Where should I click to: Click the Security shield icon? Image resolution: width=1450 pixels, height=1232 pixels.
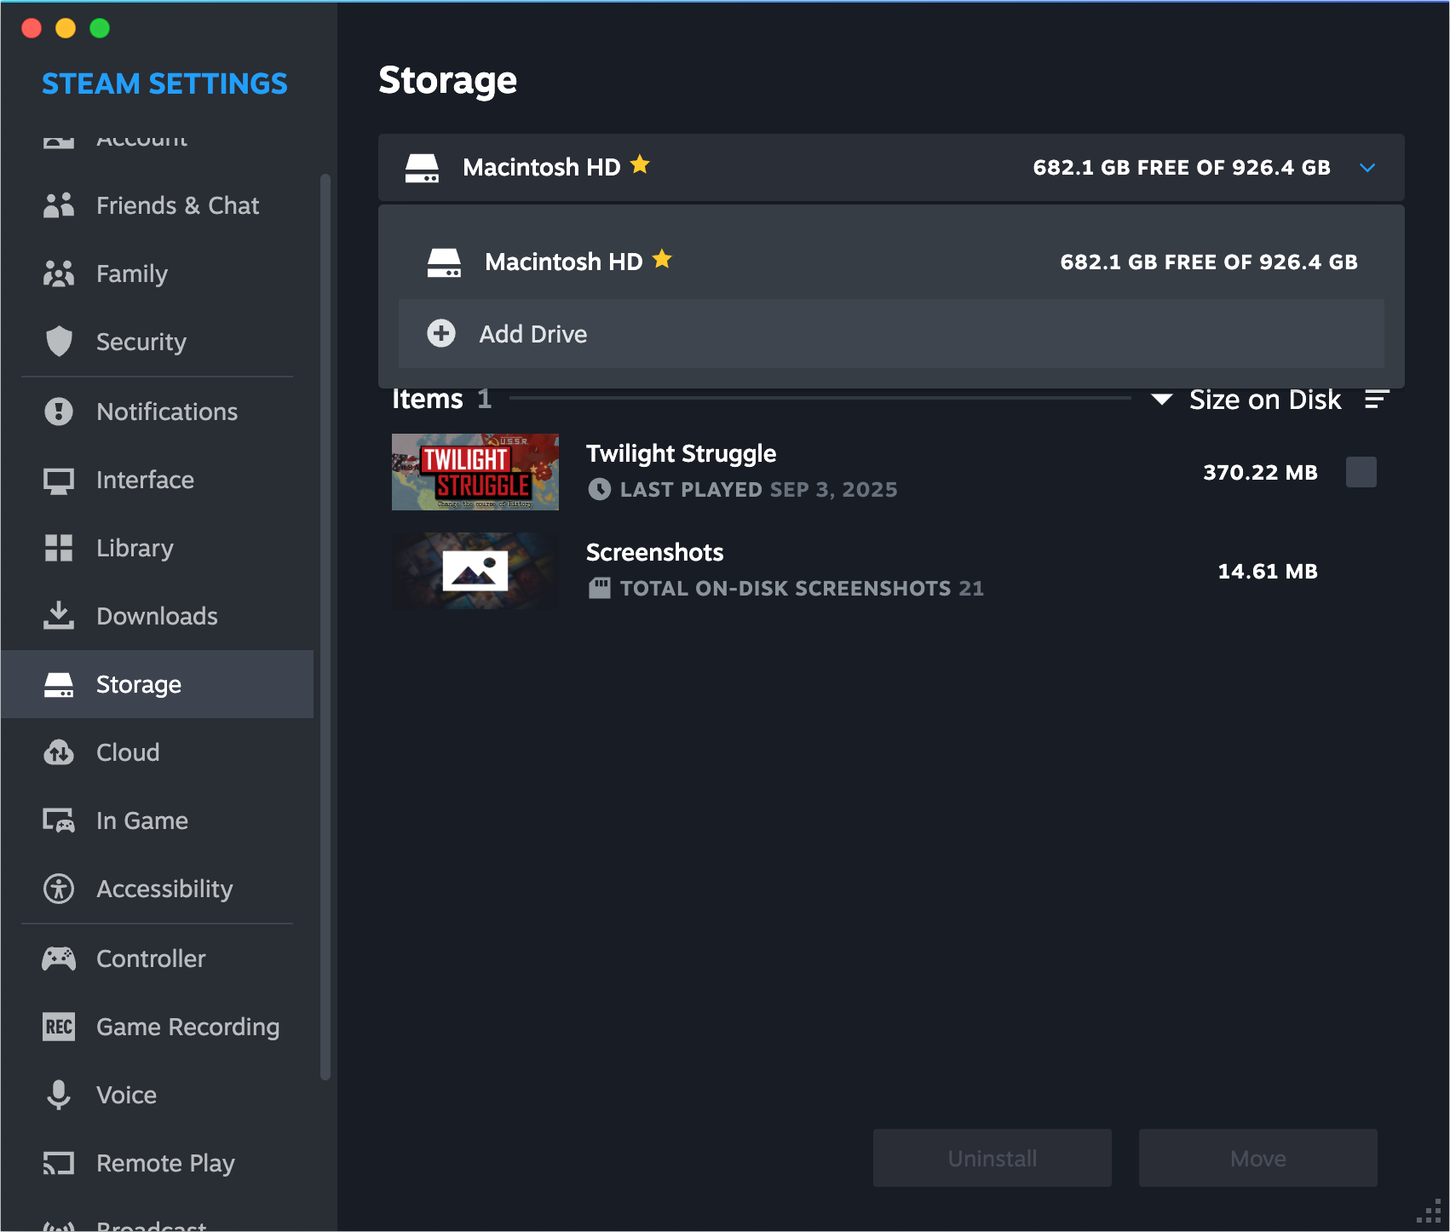(59, 342)
